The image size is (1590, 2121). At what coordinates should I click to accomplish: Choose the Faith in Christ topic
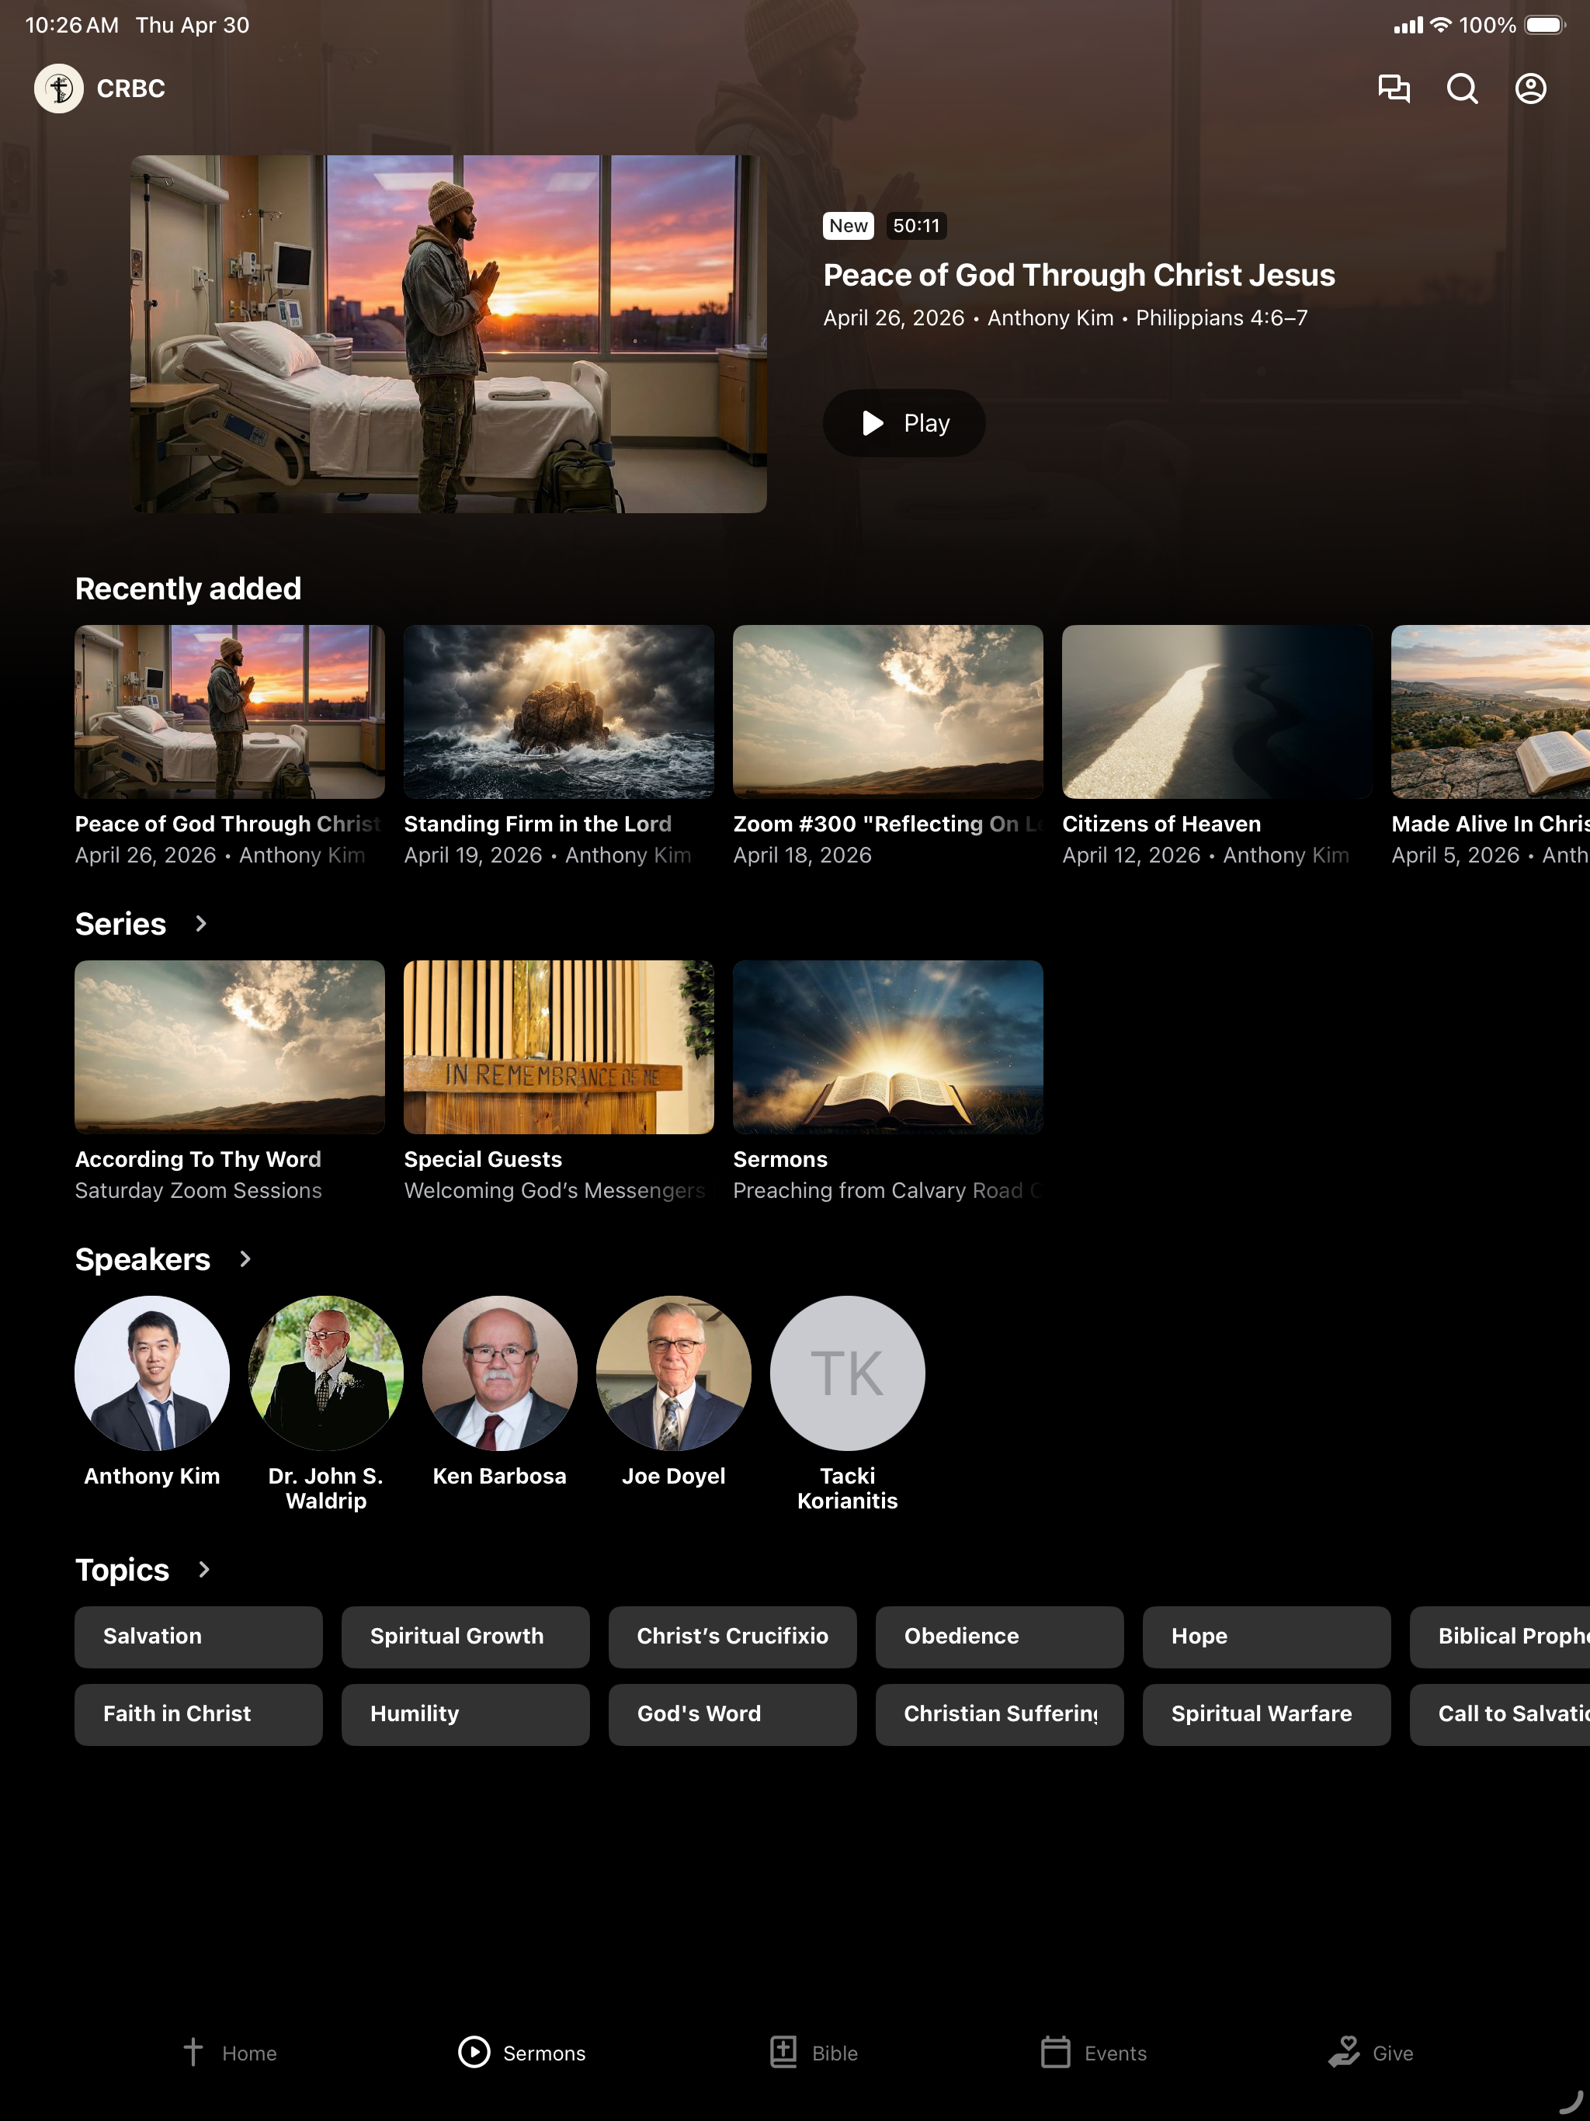(199, 1714)
